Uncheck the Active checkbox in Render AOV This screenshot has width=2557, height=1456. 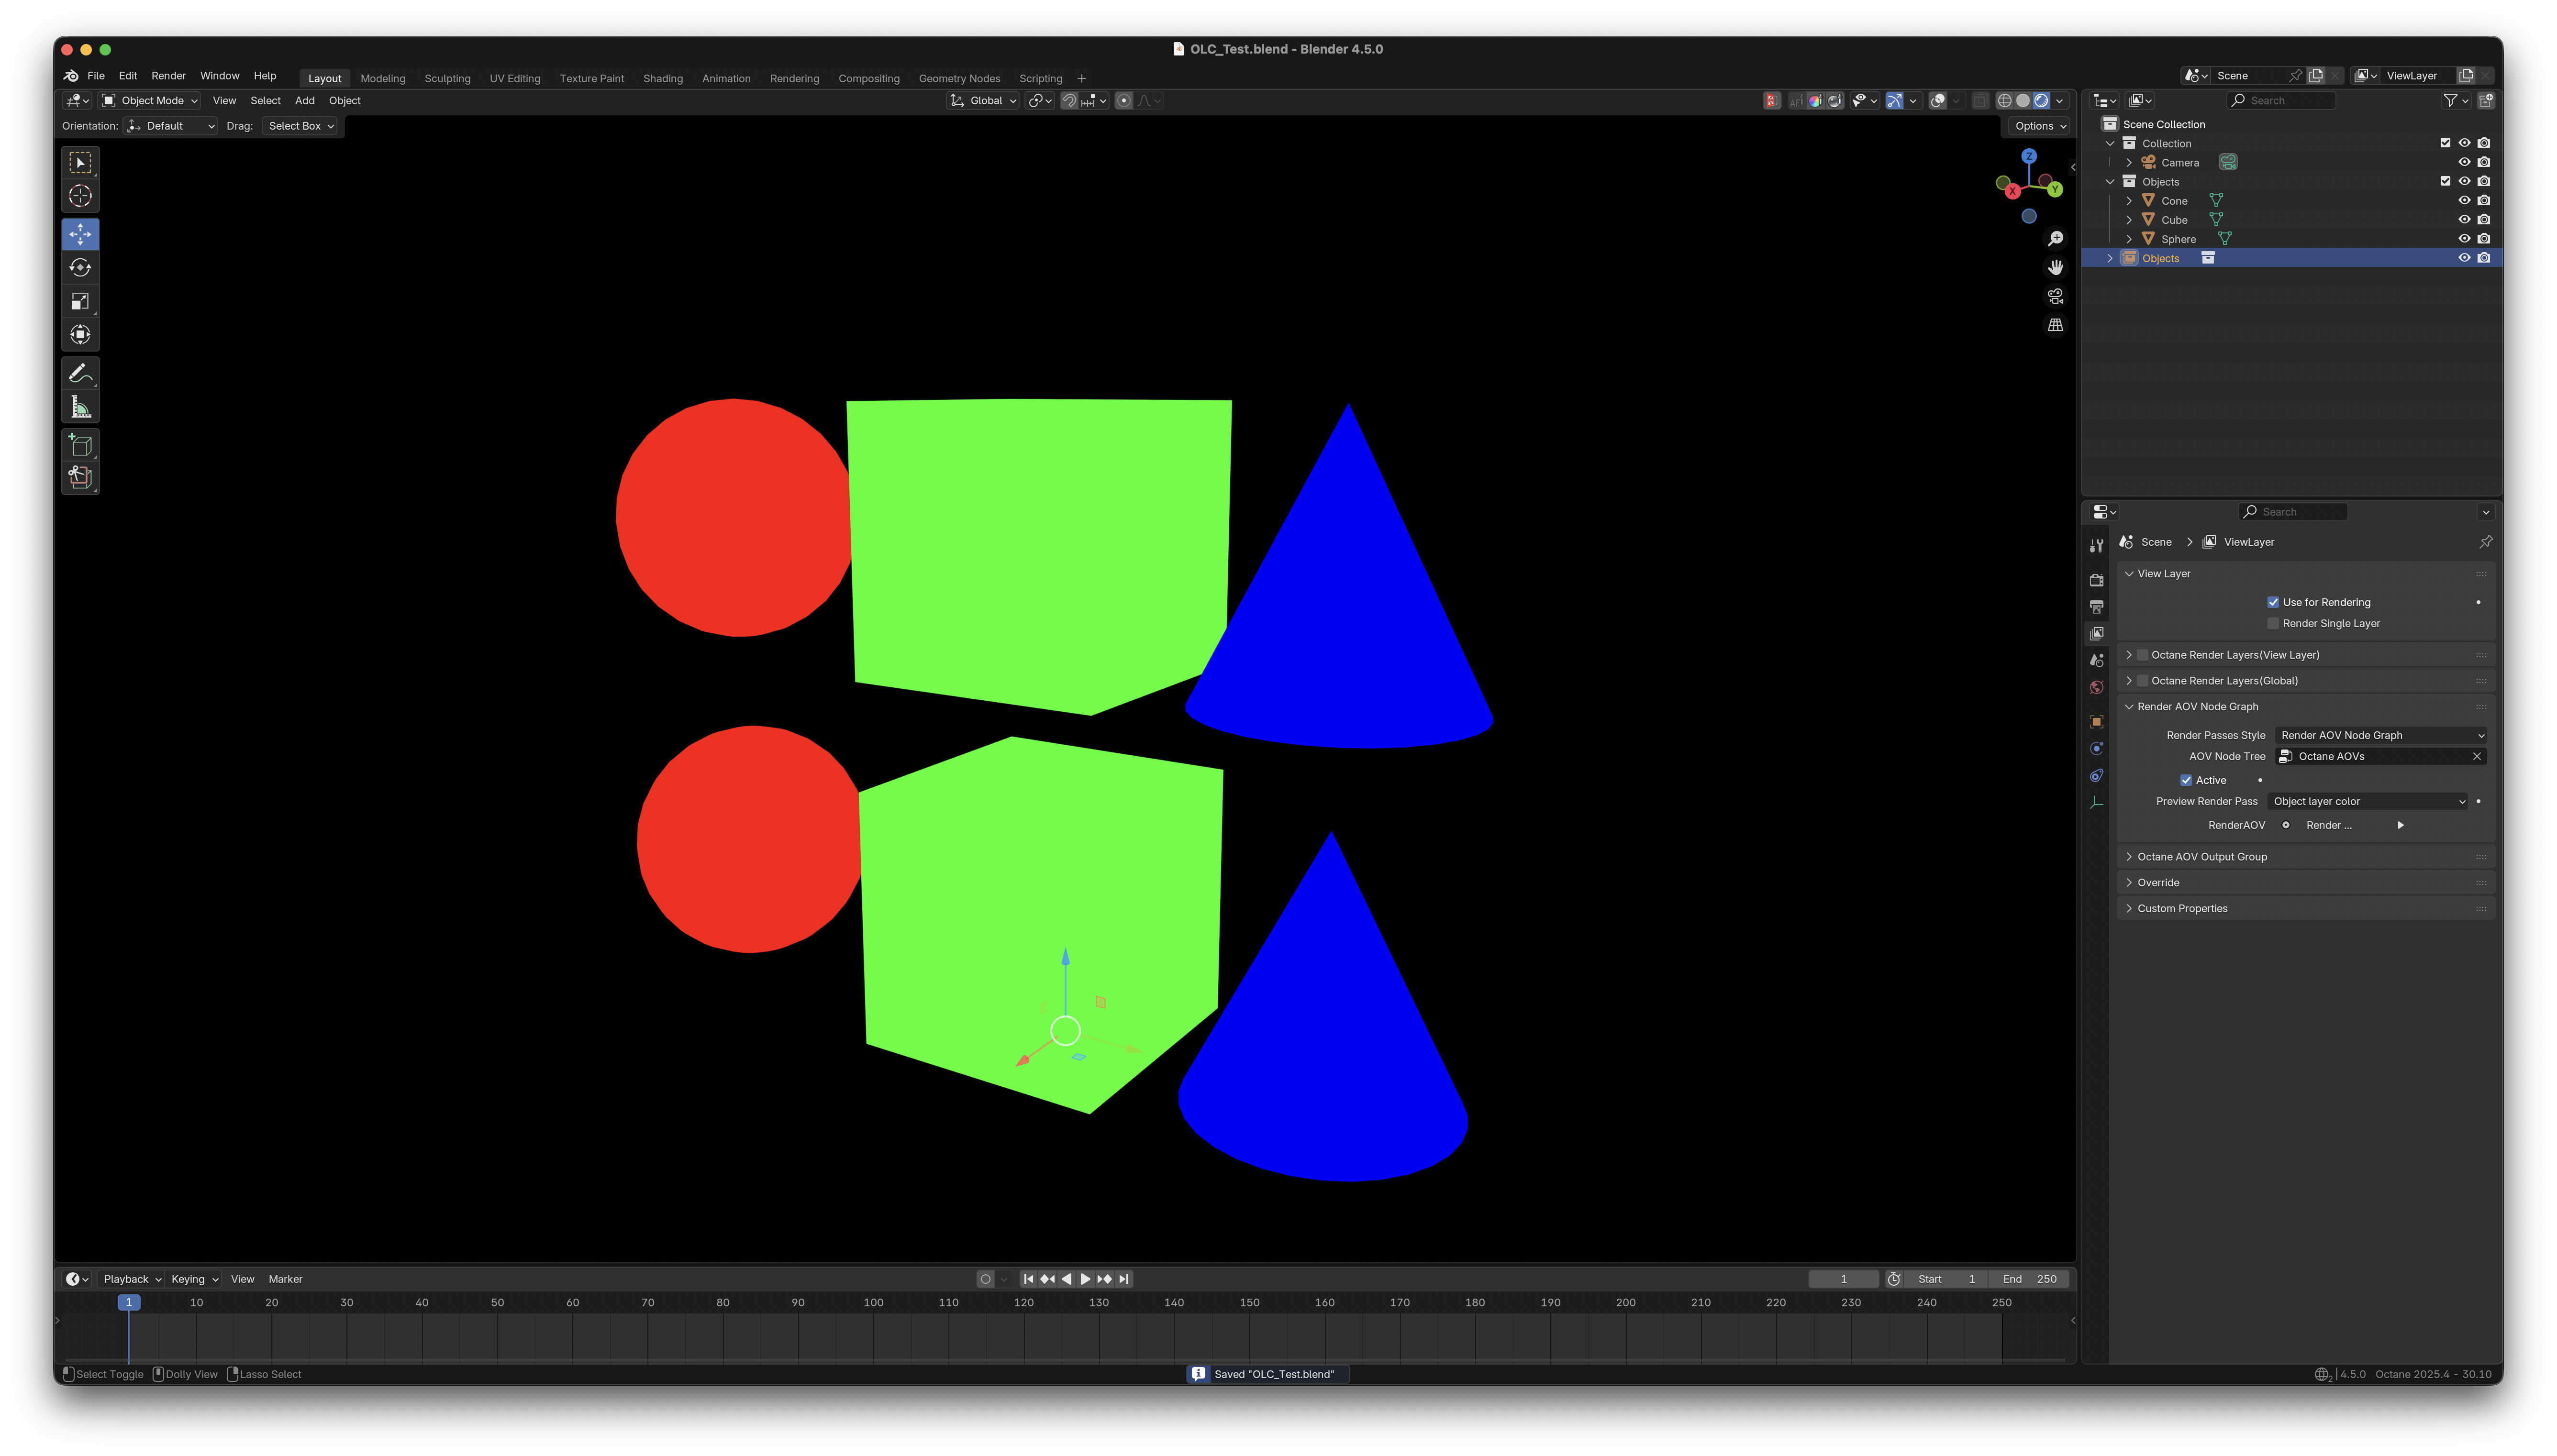[2186, 780]
